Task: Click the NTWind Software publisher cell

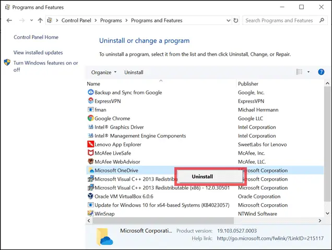Action: (257, 214)
